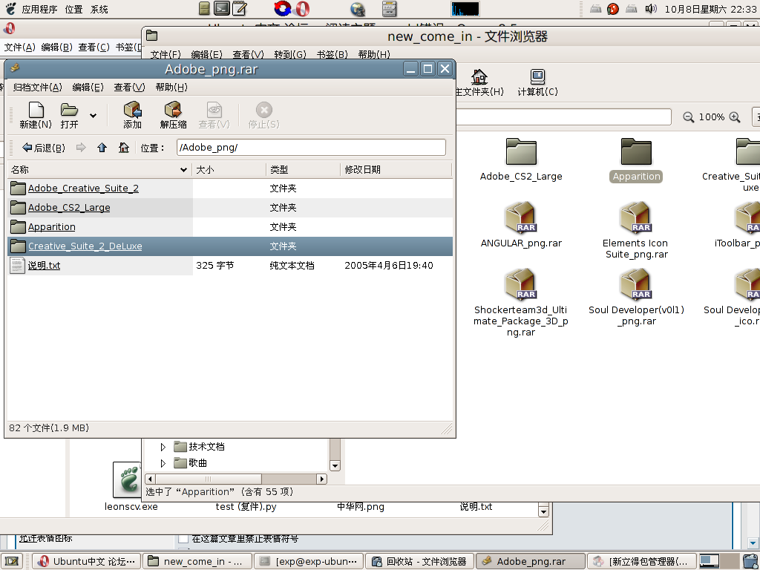Click the horizontal scrollbar left arrow in side pane
This screenshot has height=570, width=760.
(150, 479)
